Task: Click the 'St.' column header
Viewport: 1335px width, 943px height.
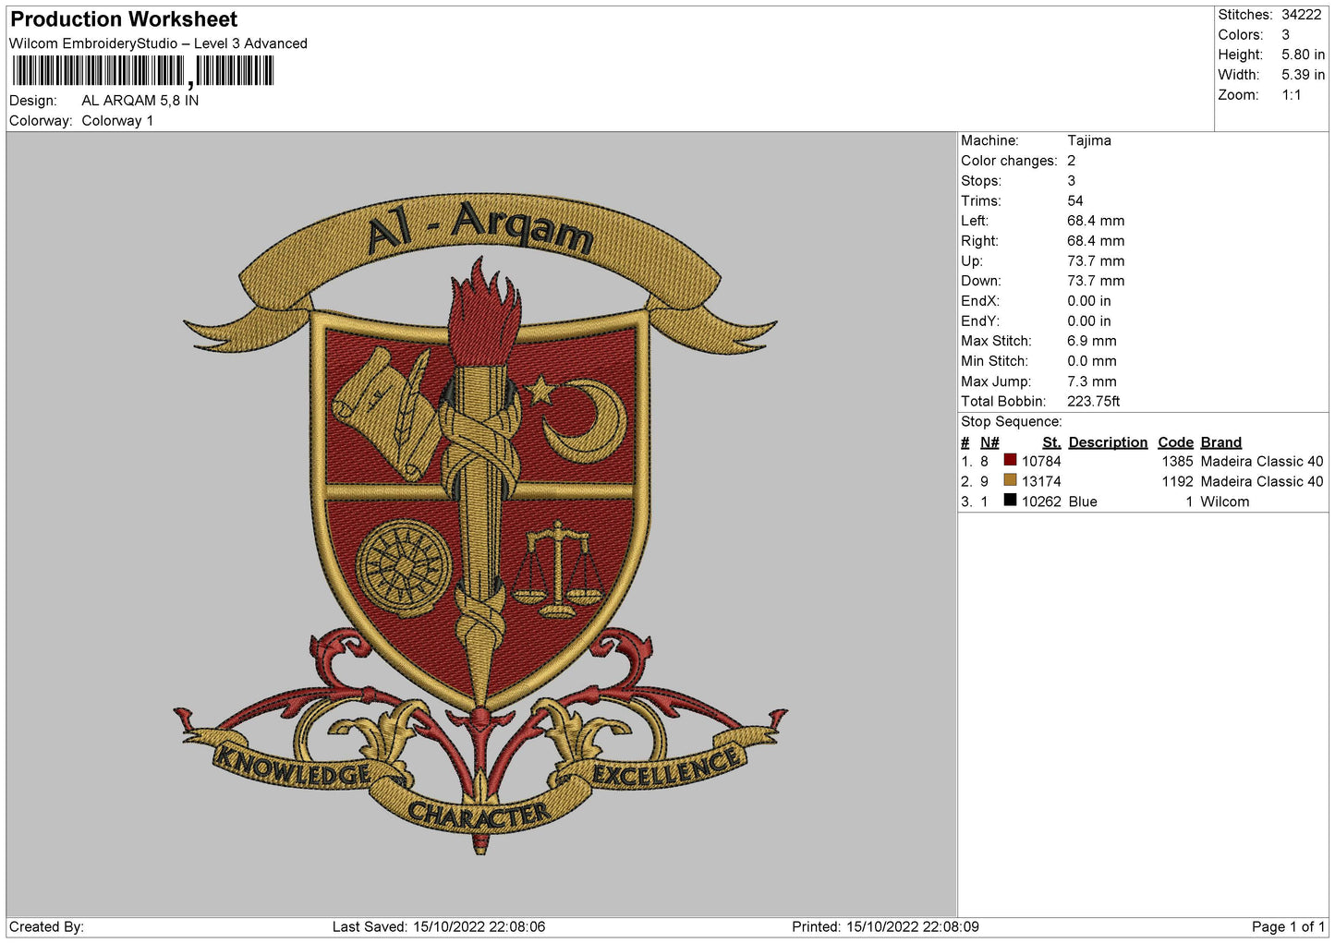Action: coord(1051,442)
